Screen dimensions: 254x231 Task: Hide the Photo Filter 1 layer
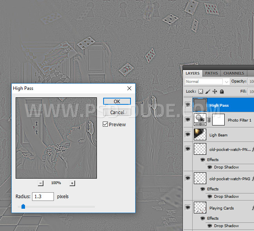(188, 120)
